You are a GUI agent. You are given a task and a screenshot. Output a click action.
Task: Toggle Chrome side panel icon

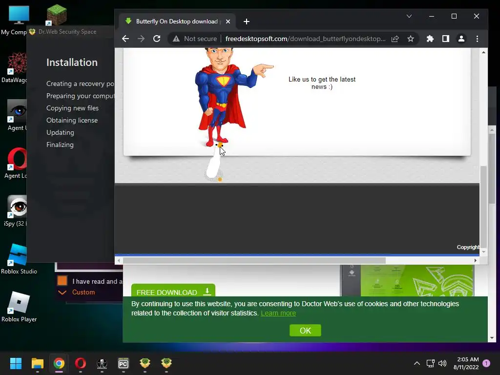[445, 39]
